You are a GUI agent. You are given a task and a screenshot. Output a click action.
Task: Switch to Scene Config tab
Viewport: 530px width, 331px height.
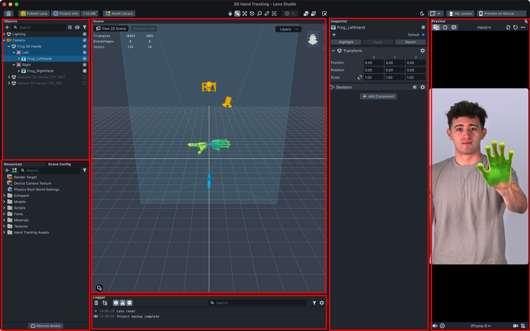click(x=59, y=164)
